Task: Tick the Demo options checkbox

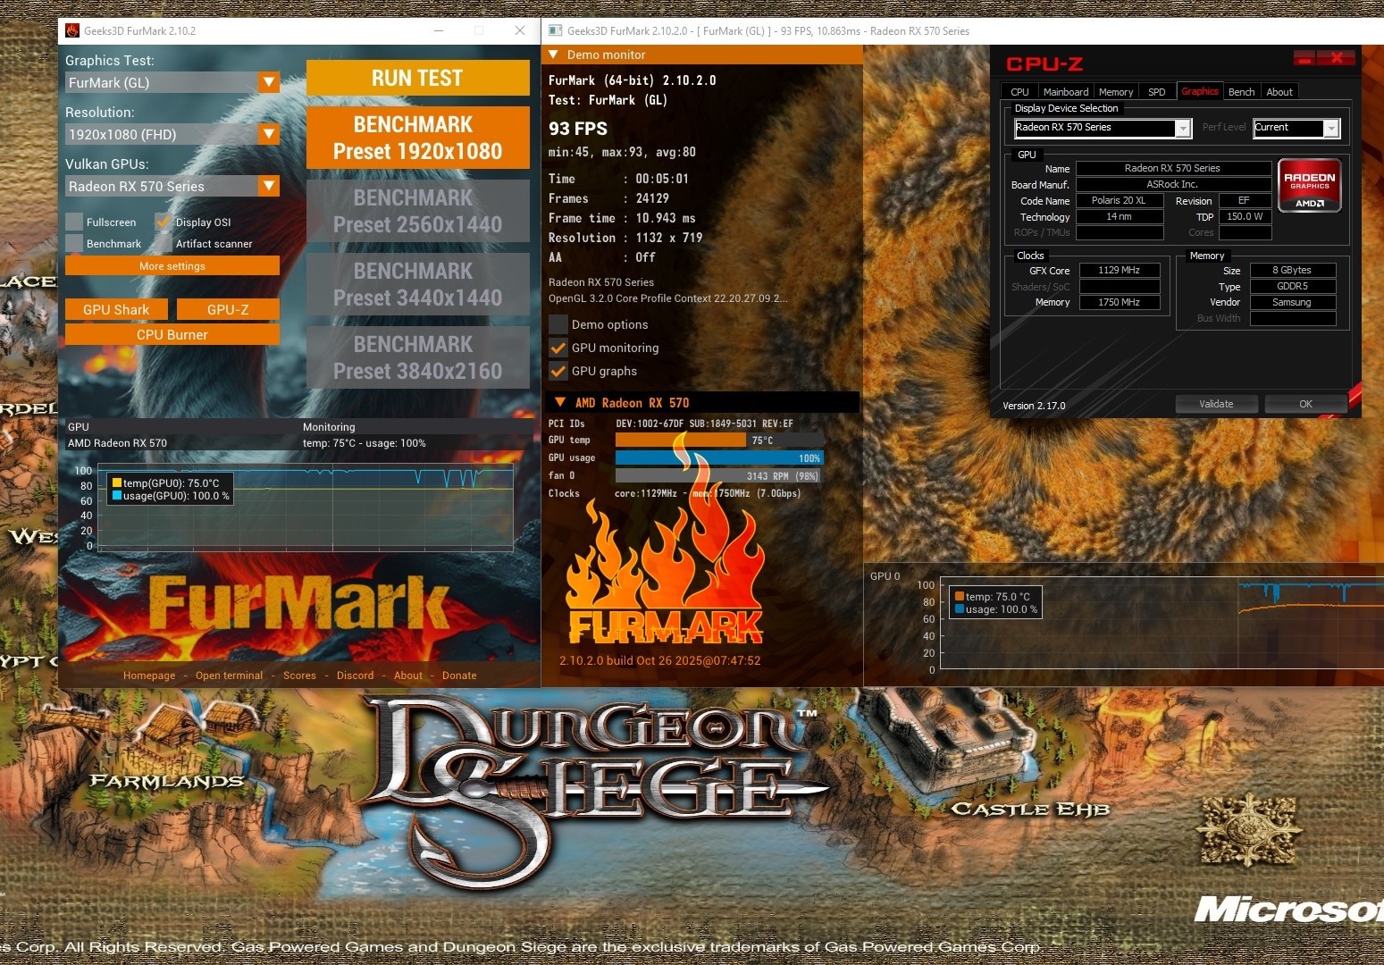Action: click(x=558, y=324)
